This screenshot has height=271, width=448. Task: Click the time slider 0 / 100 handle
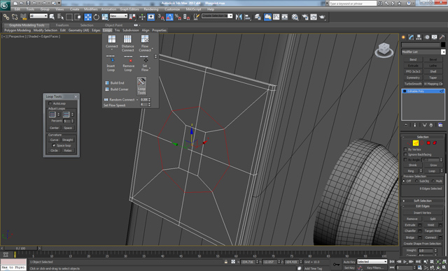(x=20, y=249)
